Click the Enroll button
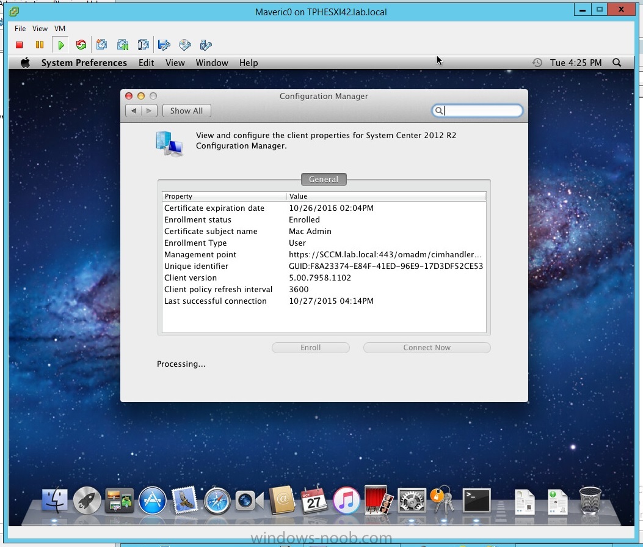The width and height of the screenshot is (643, 547). pyautogui.click(x=310, y=348)
